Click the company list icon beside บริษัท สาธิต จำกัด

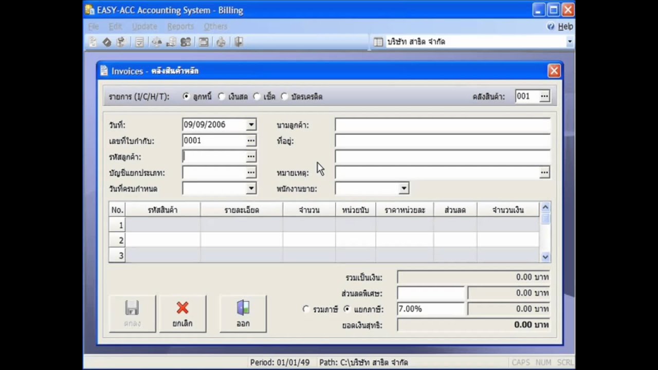tap(378, 42)
